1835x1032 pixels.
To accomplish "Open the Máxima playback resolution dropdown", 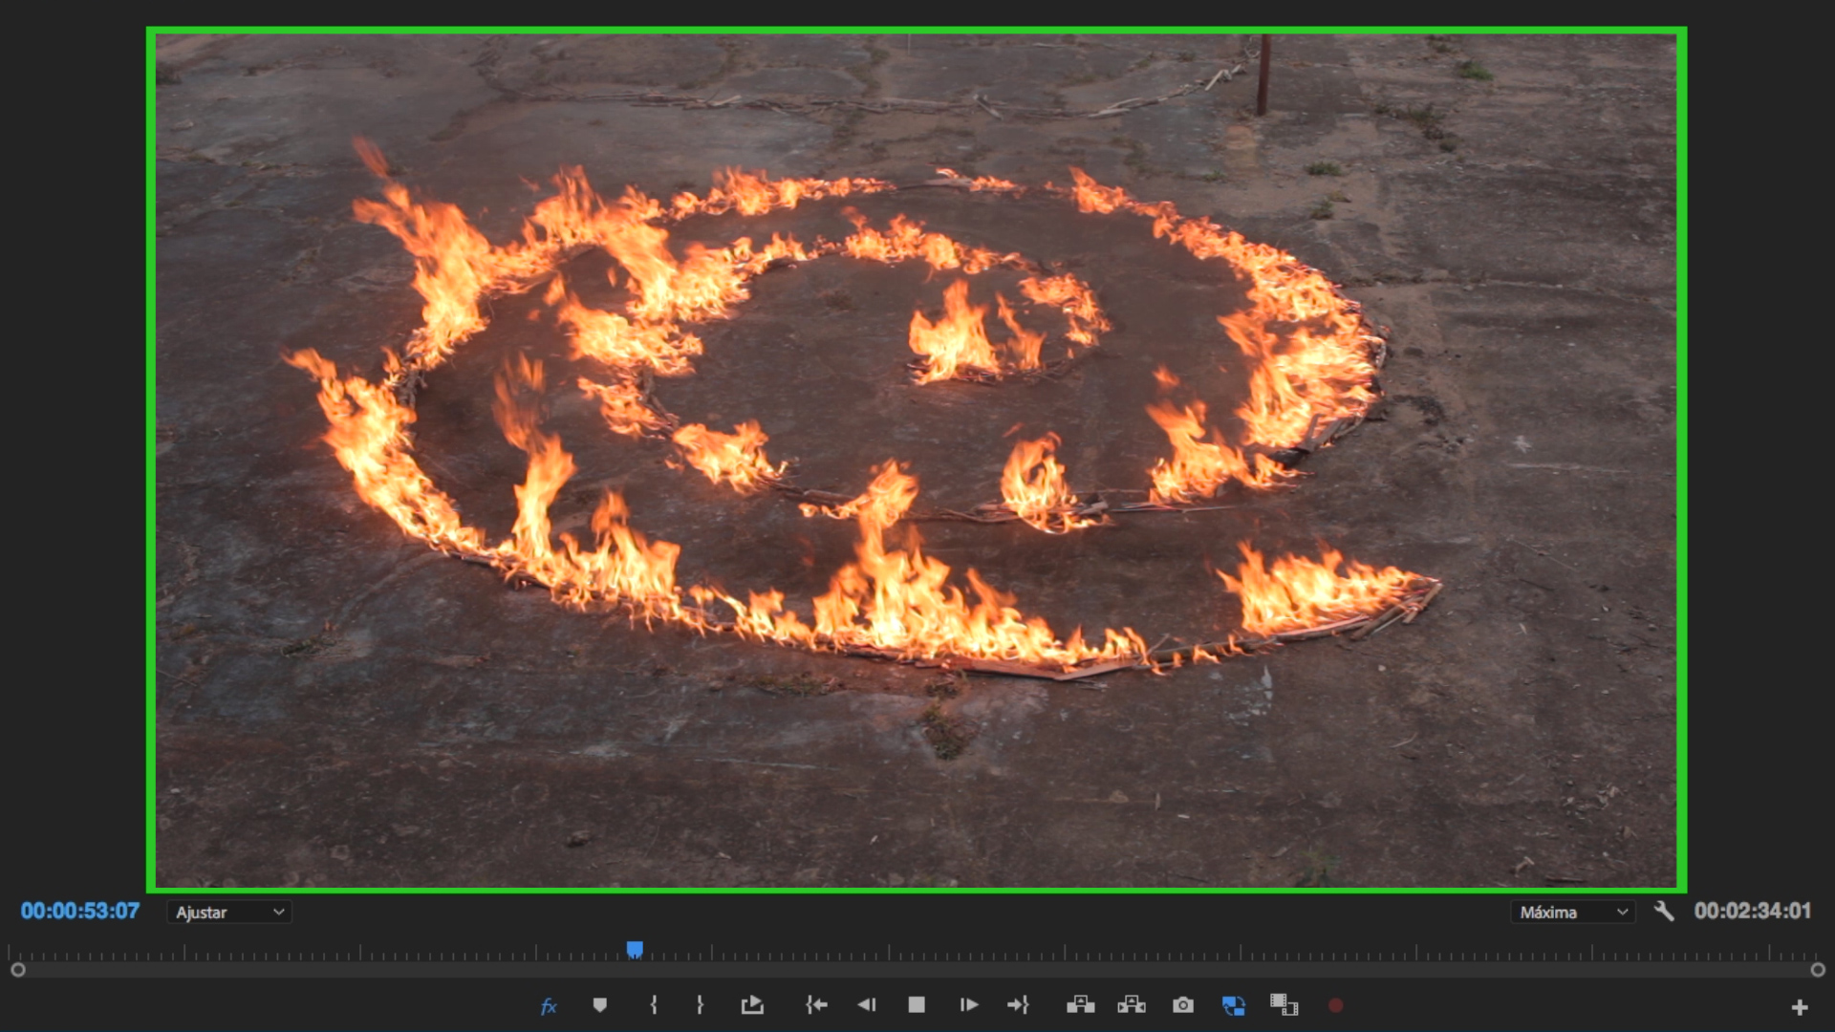I will coord(1572,913).
